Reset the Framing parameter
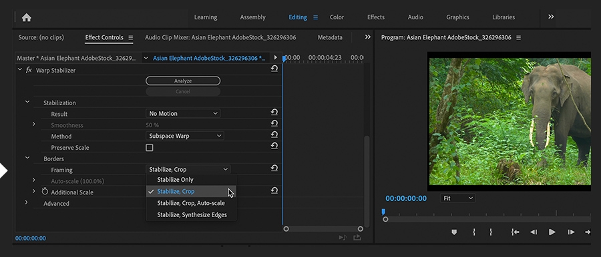 (x=274, y=168)
